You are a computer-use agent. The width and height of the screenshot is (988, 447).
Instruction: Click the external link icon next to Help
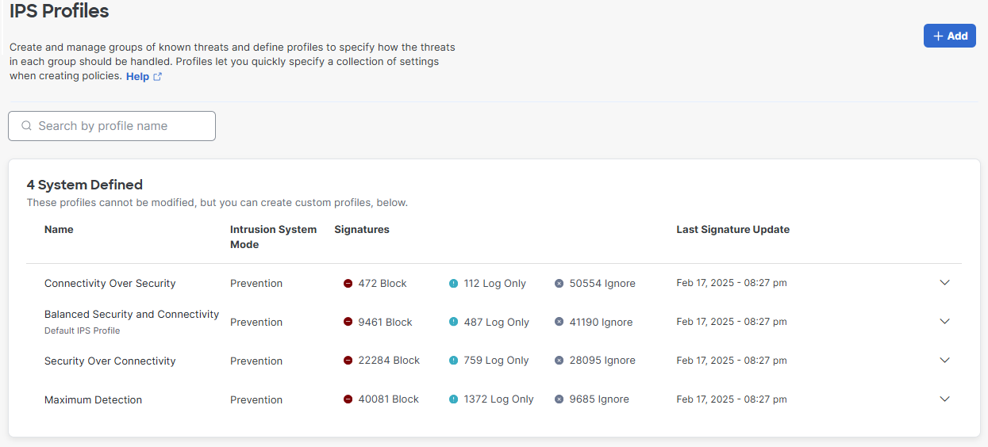157,77
